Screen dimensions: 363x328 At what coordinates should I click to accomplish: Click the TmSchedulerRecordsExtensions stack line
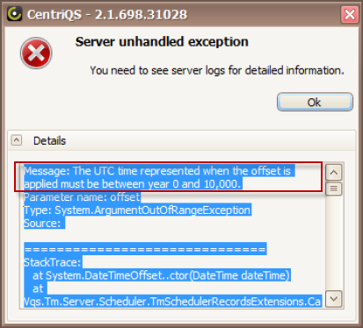point(172,302)
